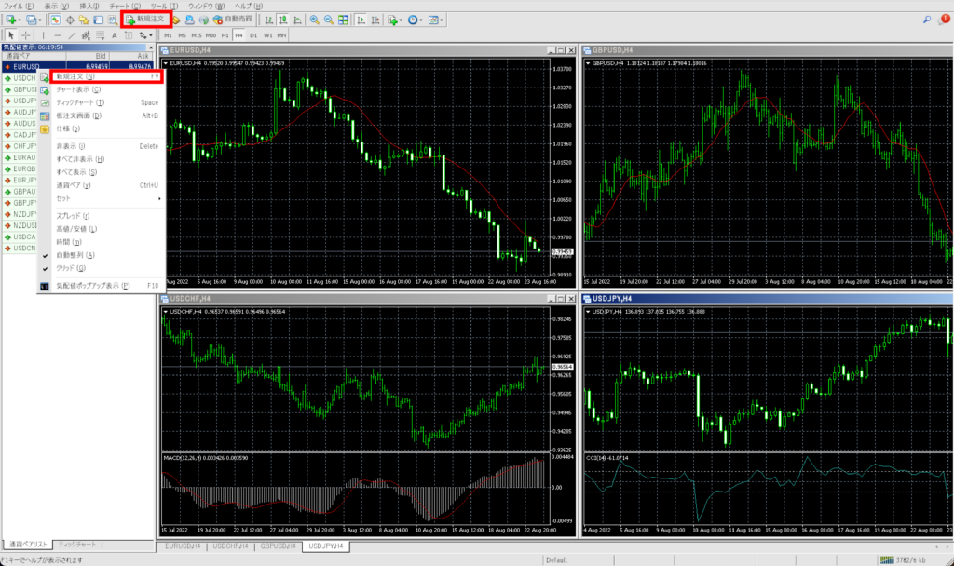Select the horizontal line drawing tool
This screenshot has height=566, width=954.
coord(58,35)
